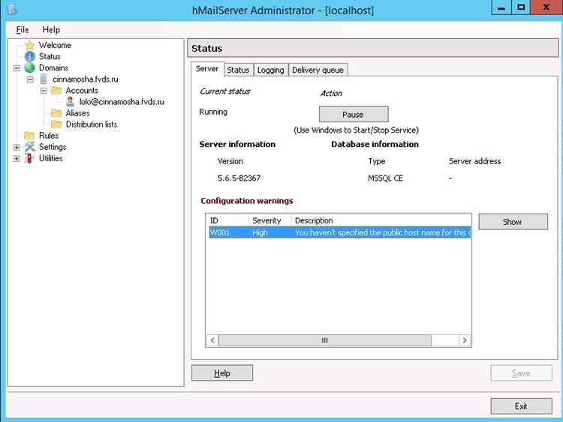The width and height of the screenshot is (563, 422).
Task: Open the File menu
Action: pyautogui.click(x=23, y=30)
